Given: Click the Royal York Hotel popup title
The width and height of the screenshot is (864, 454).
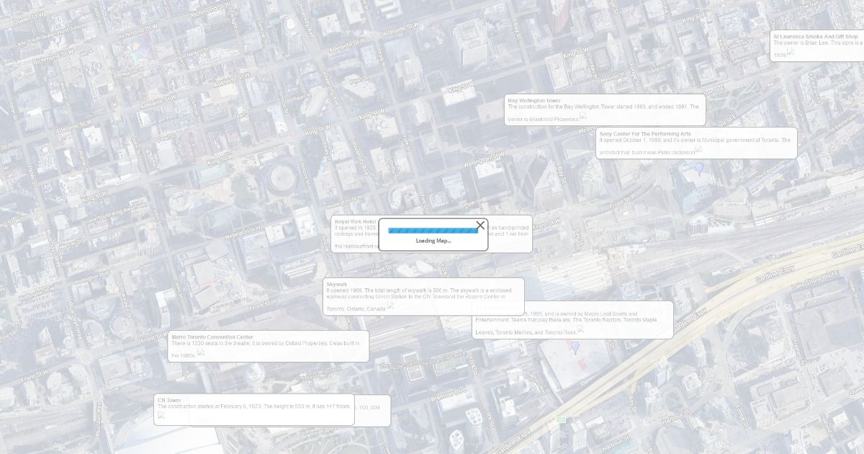Looking at the screenshot, I should point(355,221).
